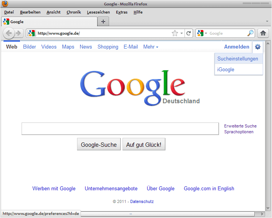This screenshot has width=272, height=218.
Task: Open Sprachoptionen link
Action: click(x=239, y=132)
